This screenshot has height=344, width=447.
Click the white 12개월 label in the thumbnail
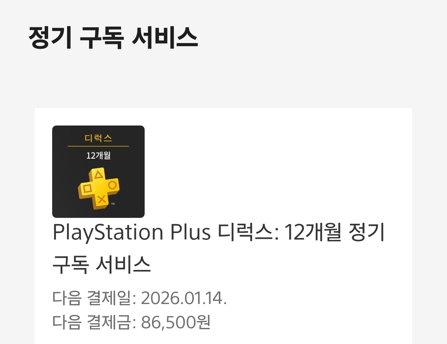coord(98,155)
